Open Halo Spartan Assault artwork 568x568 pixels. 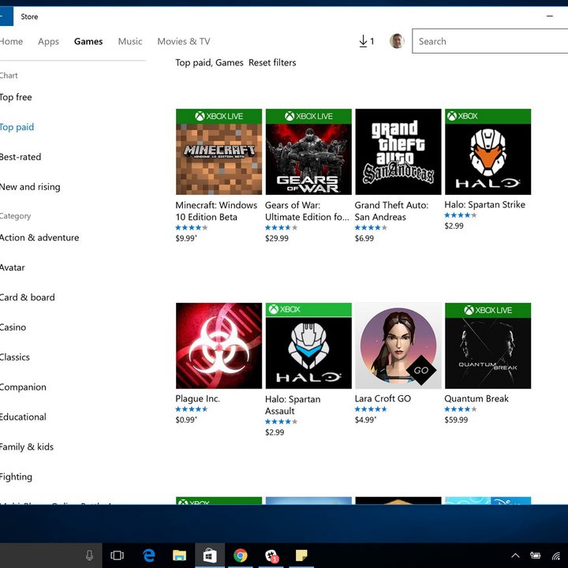click(x=308, y=346)
